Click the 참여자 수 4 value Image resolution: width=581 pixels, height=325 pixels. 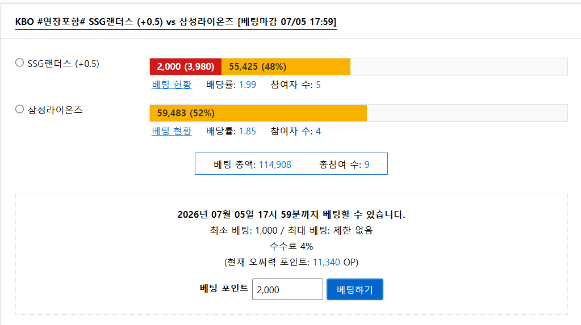click(318, 131)
